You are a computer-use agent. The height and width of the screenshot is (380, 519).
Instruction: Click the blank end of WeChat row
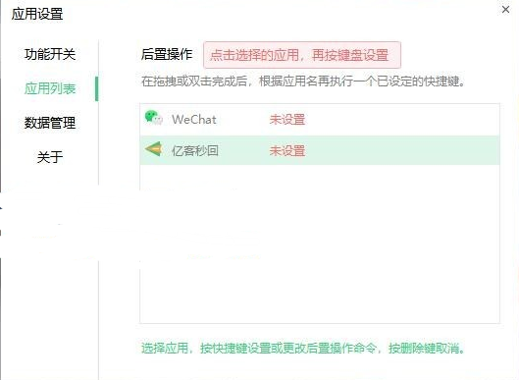coord(402,120)
